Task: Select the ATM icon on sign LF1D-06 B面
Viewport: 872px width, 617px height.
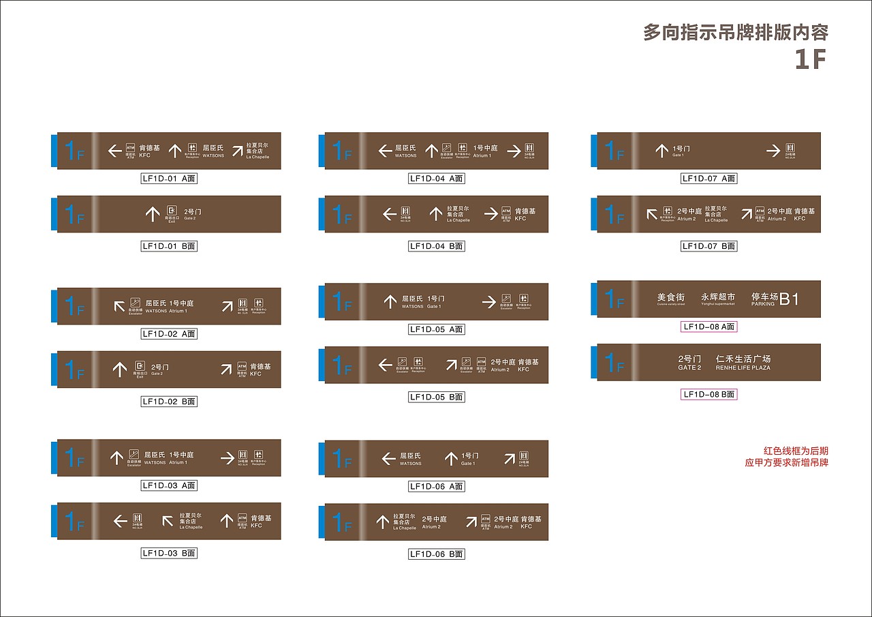Action: tap(486, 519)
